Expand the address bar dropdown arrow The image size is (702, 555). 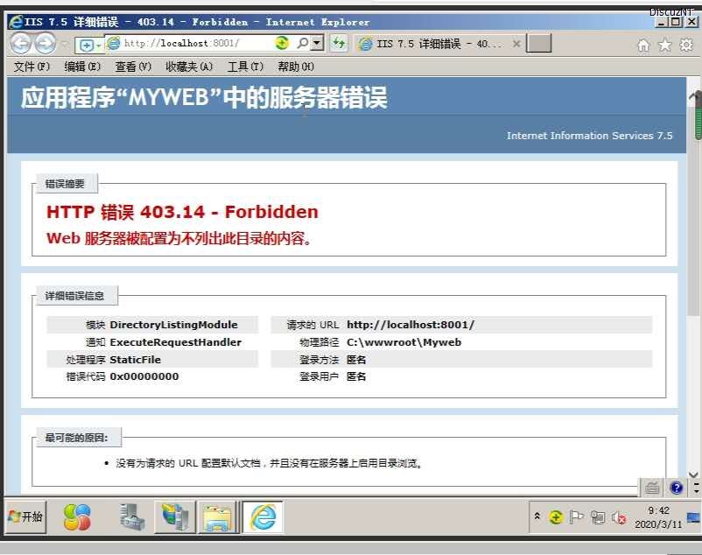click(x=317, y=43)
